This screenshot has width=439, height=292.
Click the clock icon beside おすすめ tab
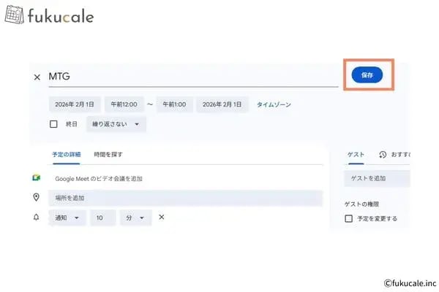(382, 155)
